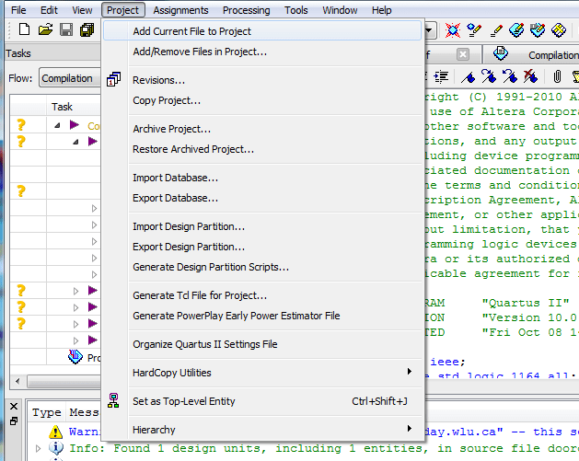Open the Processing menu
The height and width of the screenshot is (461, 579).
click(x=247, y=10)
